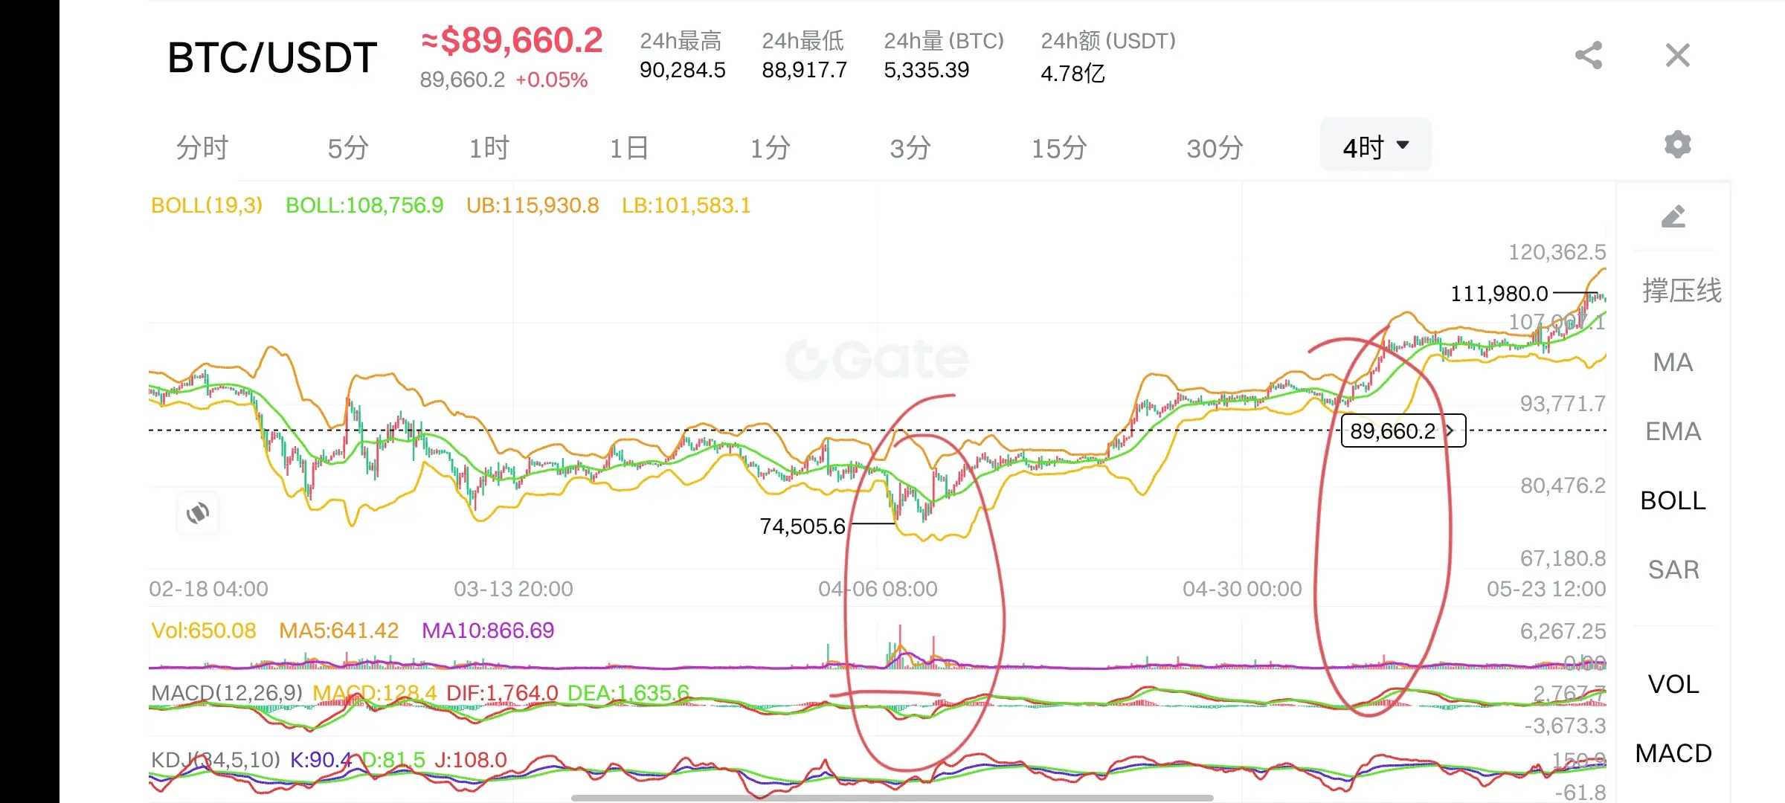Viewport: 1785px width, 803px height.
Task: Choose the 30分 interval tab
Action: [x=1215, y=148]
